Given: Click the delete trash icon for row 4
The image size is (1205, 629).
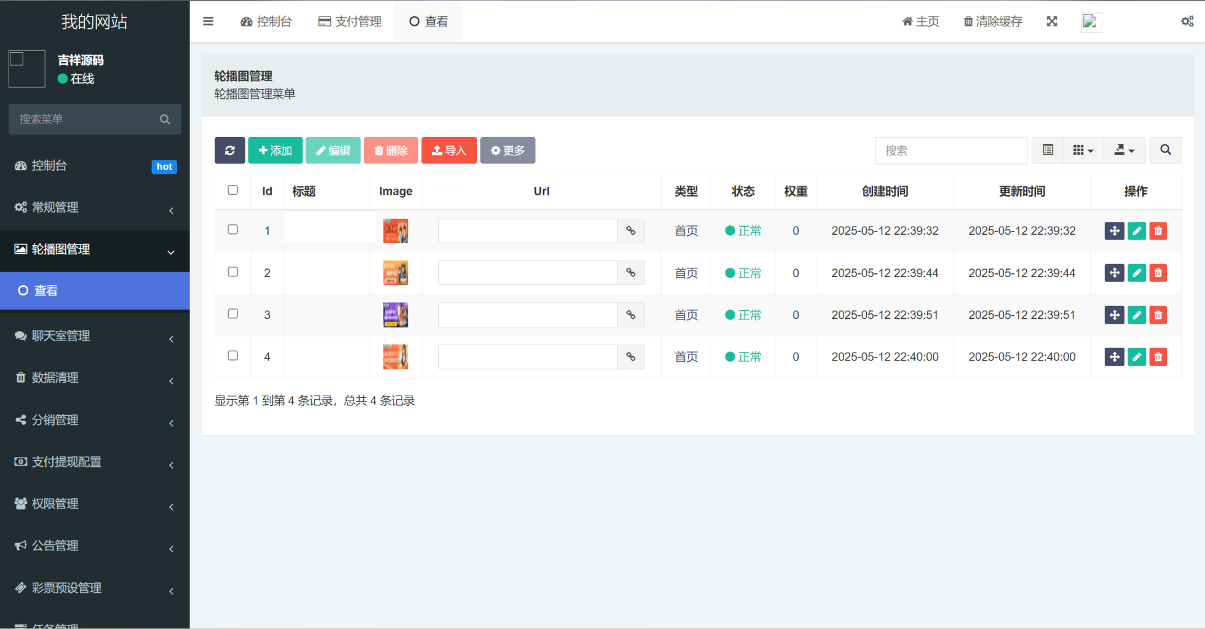Looking at the screenshot, I should pos(1158,356).
